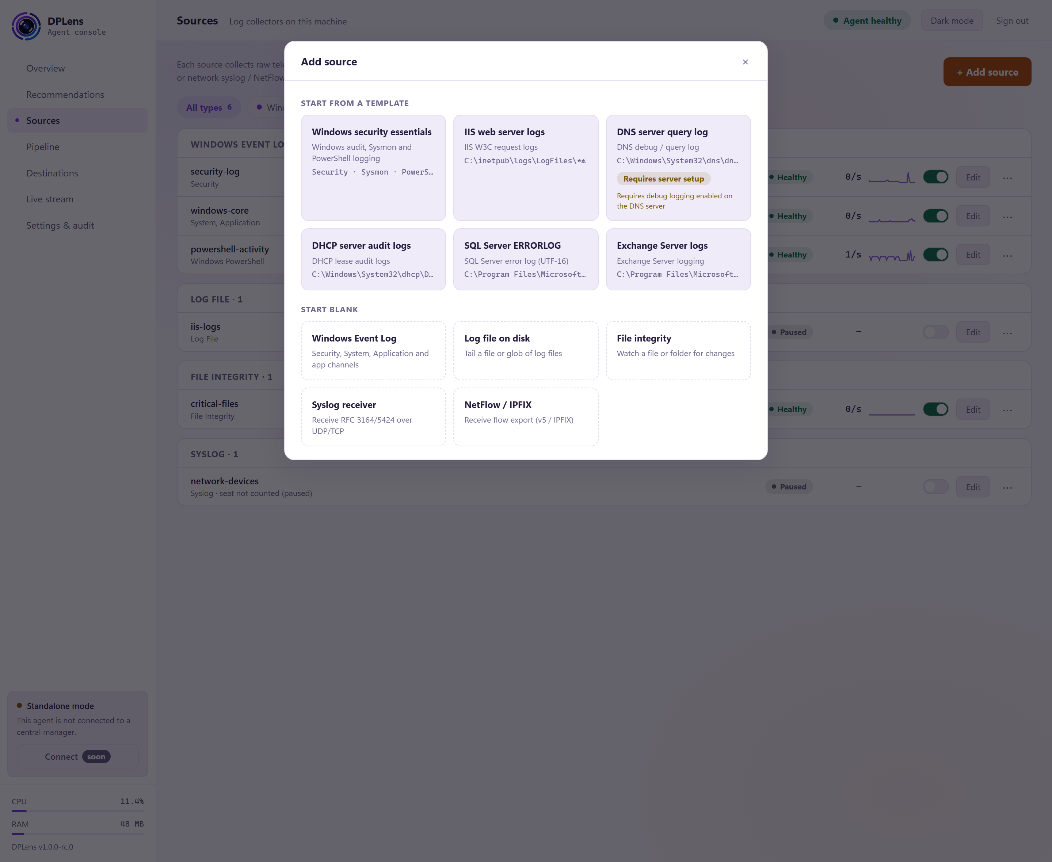Open more options for network-devices row
The image size is (1052, 862).
(x=1007, y=487)
